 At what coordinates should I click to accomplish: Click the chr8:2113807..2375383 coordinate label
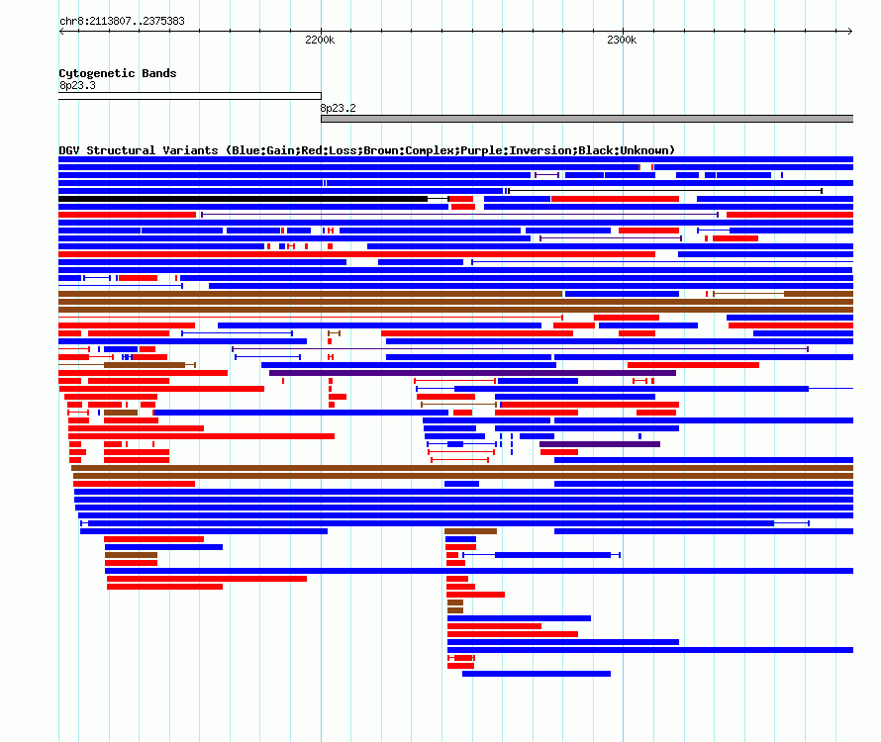[x=122, y=21]
